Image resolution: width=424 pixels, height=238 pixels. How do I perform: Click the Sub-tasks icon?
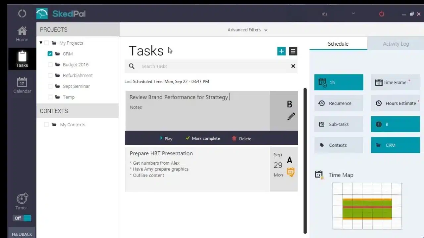coord(322,124)
